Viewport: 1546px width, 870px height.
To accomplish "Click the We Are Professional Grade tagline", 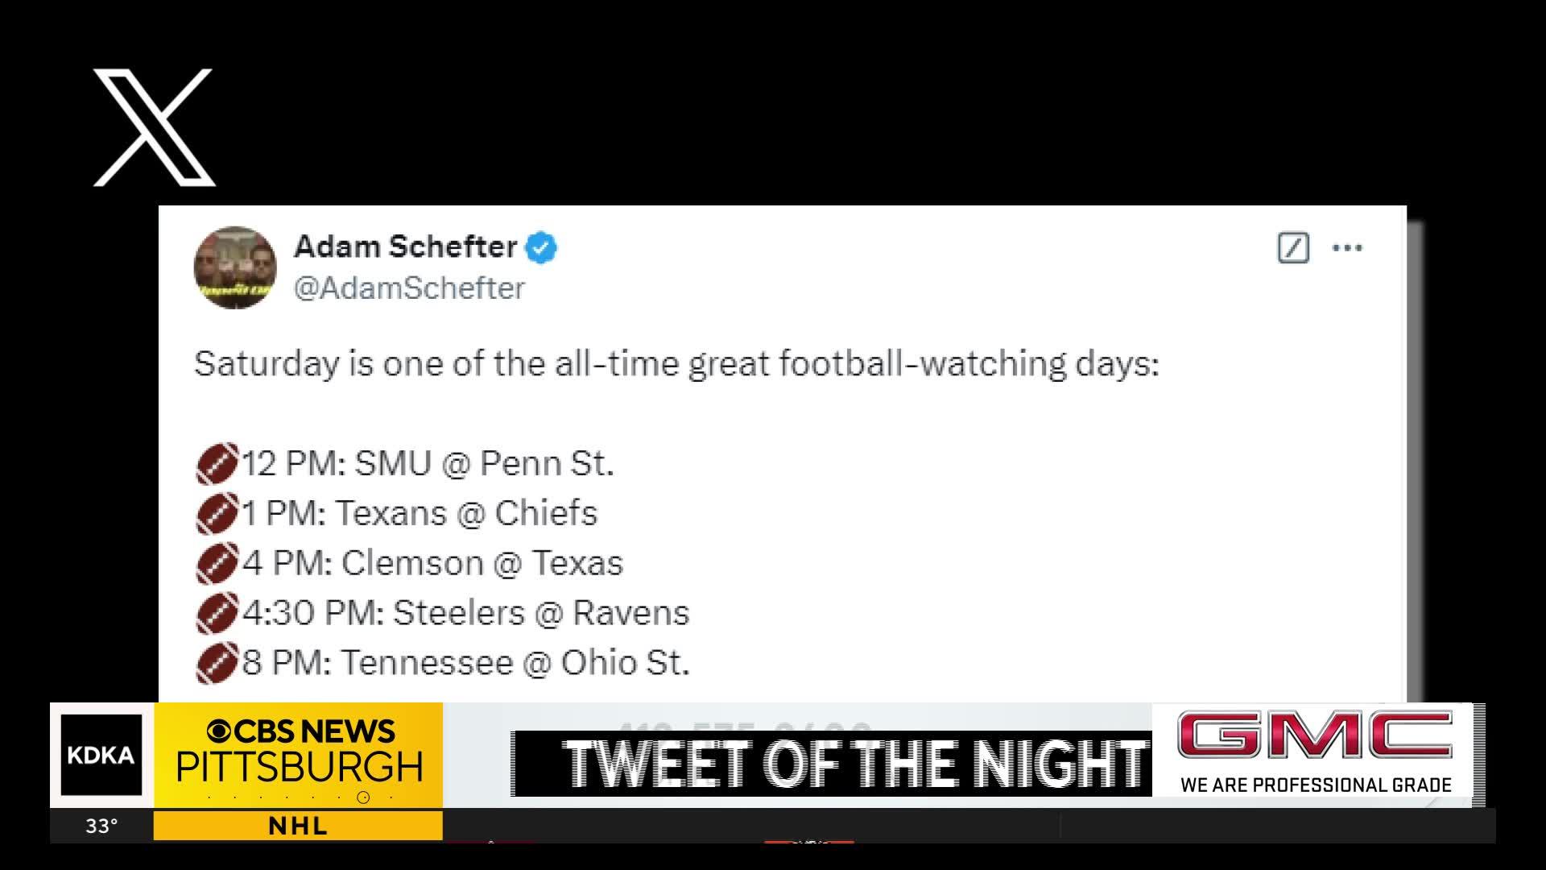I will [x=1316, y=785].
